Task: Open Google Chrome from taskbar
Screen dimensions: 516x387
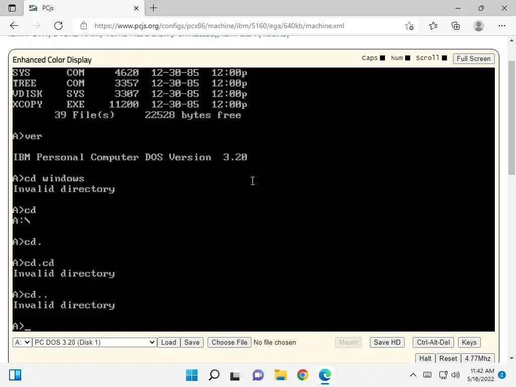Action: (x=302, y=375)
